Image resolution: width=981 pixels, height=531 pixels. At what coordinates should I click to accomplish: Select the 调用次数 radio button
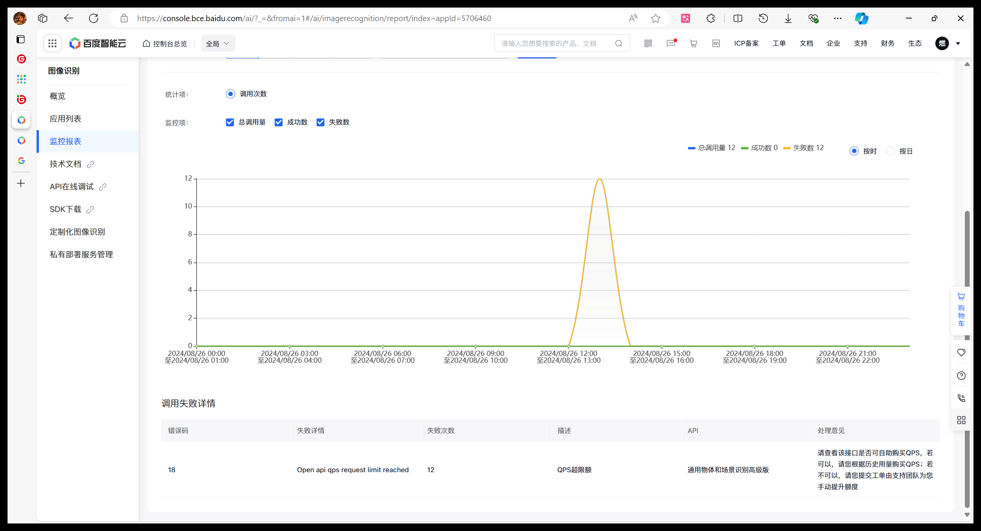pos(231,94)
